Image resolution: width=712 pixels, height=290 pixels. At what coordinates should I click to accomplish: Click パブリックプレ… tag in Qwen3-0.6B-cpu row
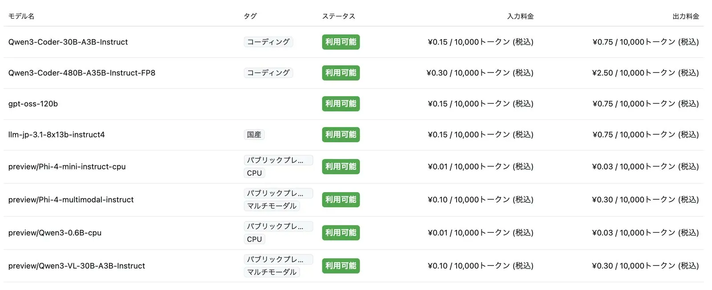pos(278,226)
